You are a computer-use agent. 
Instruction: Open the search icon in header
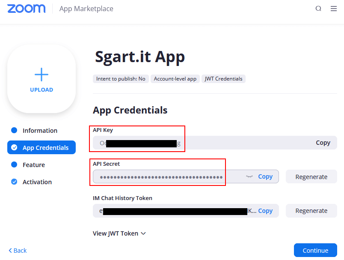pyautogui.click(x=318, y=9)
